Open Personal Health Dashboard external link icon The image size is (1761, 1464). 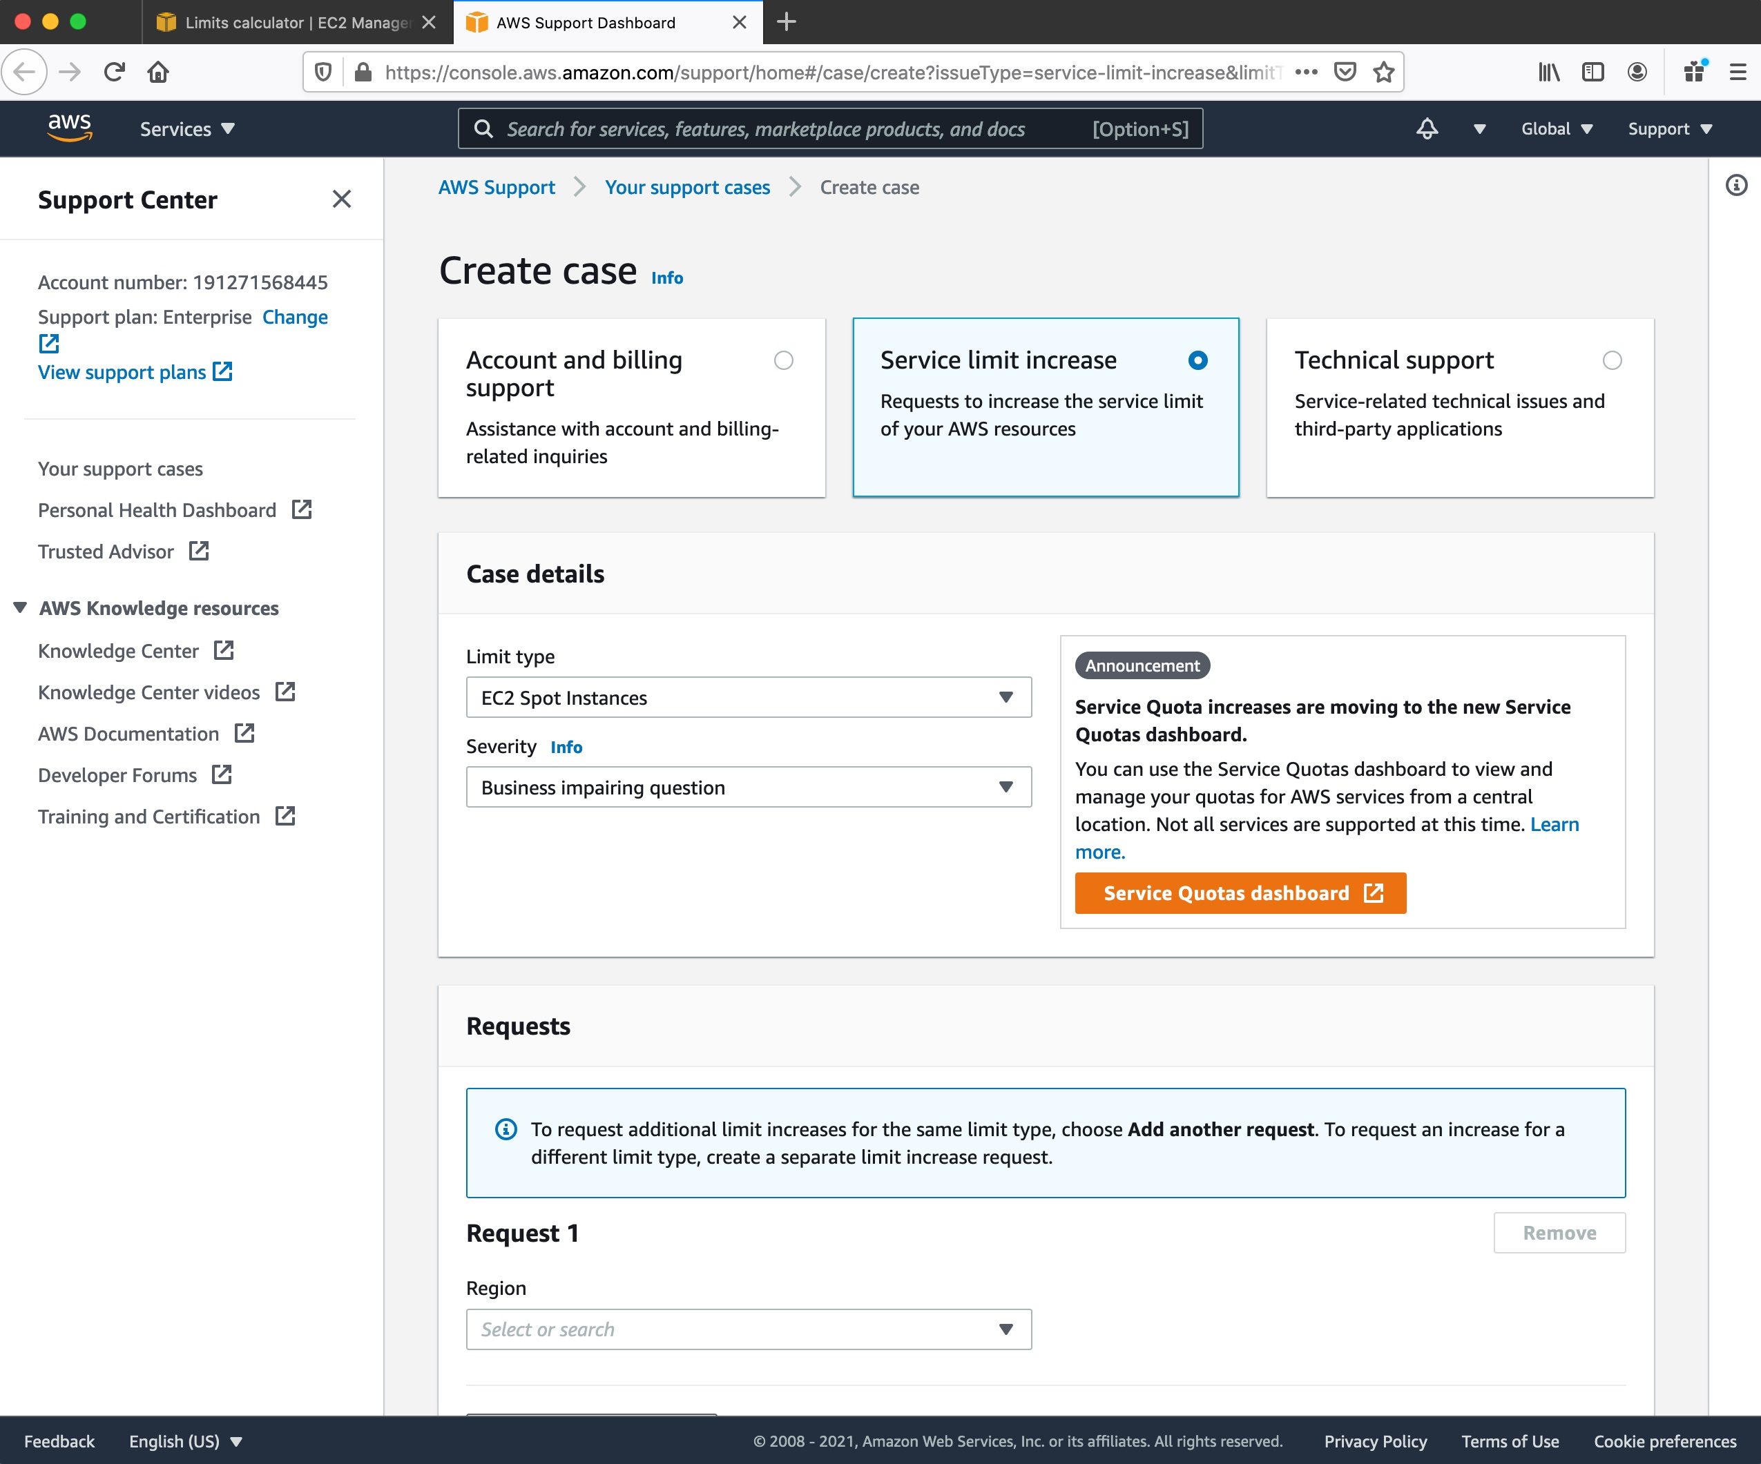point(301,509)
